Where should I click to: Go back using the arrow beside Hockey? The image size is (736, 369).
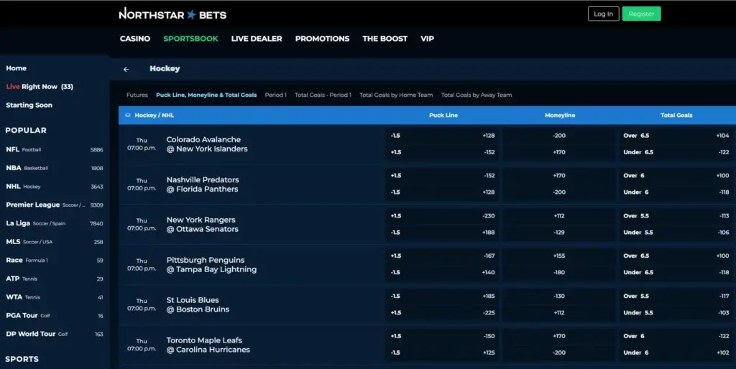click(126, 69)
